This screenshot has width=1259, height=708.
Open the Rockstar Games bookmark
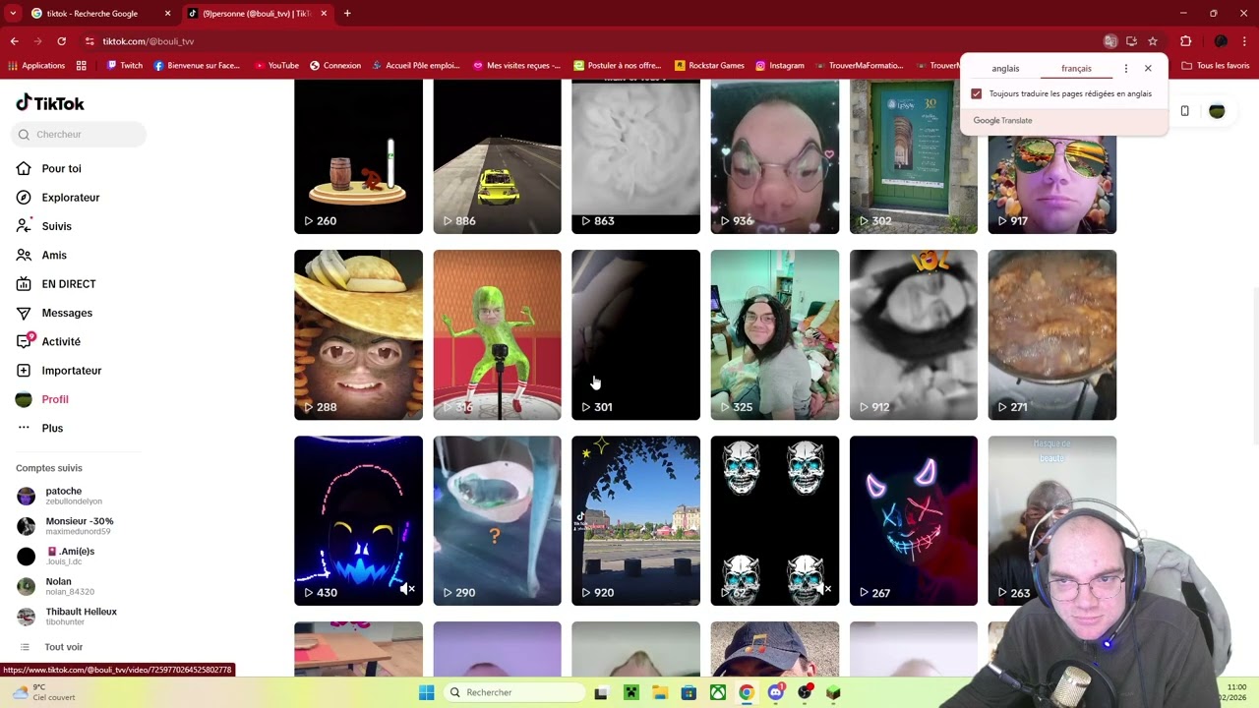[709, 66]
